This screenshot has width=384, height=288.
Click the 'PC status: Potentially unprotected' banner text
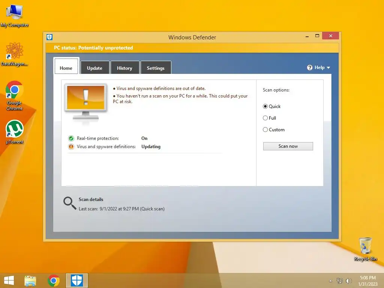(x=93, y=48)
